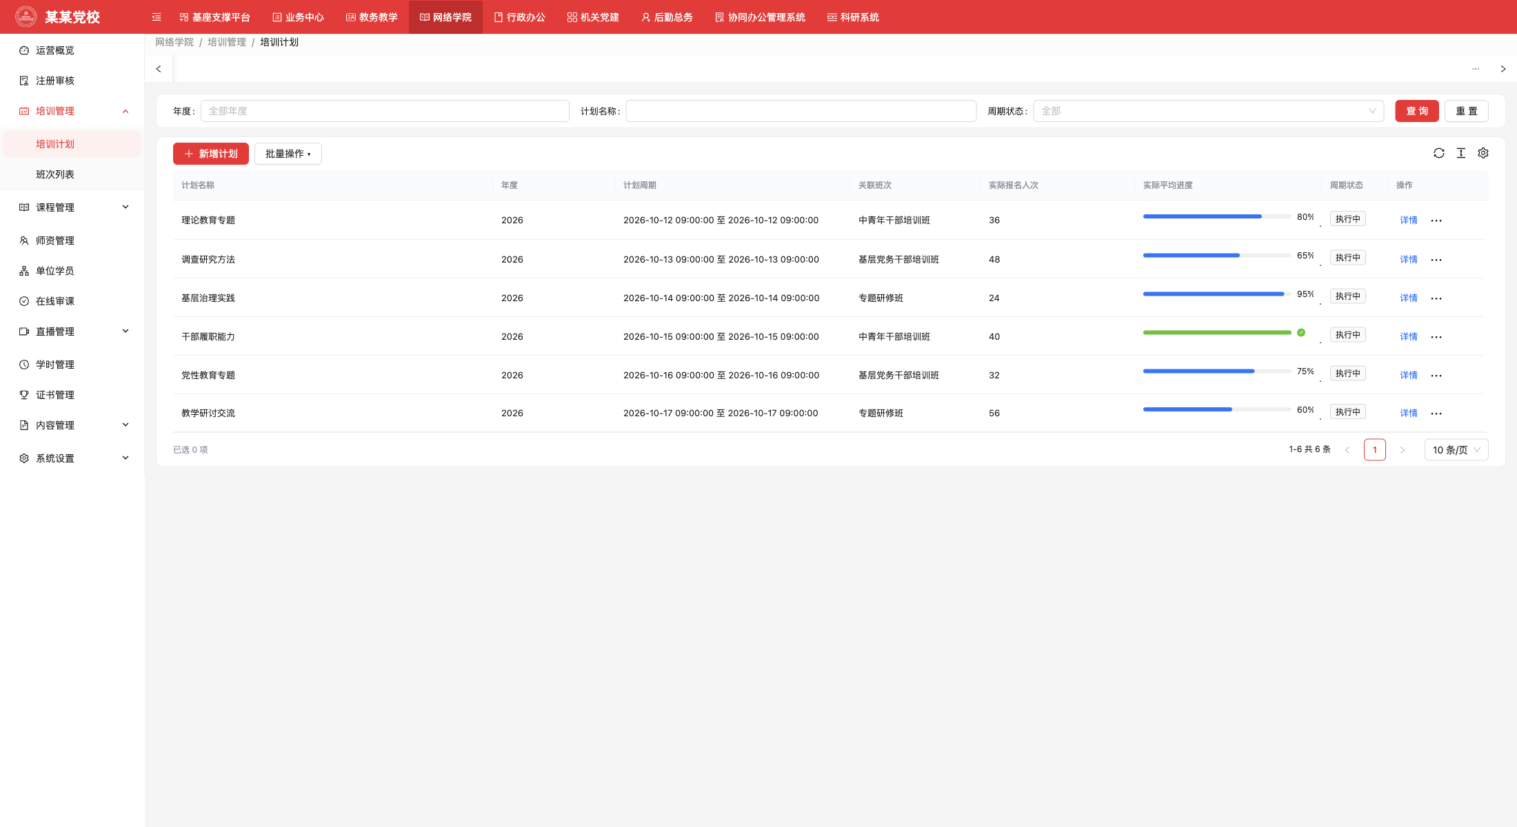The image size is (1517, 827).
Task: Expand the 直播管理 sidebar group
Action: pos(72,331)
